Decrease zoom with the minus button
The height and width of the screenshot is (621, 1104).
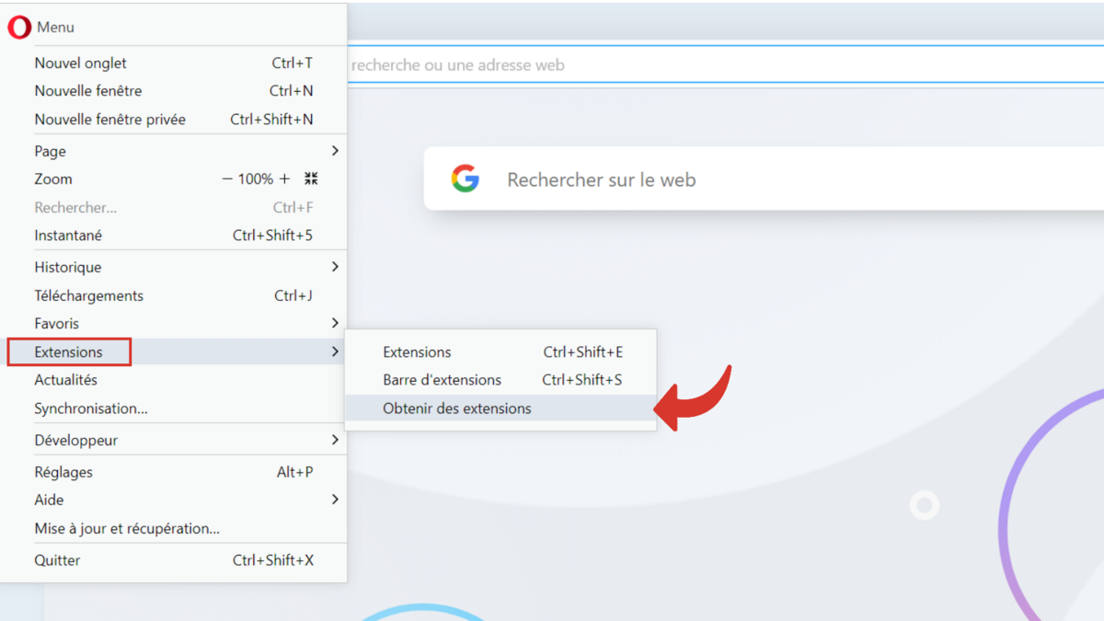tap(227, 179)
